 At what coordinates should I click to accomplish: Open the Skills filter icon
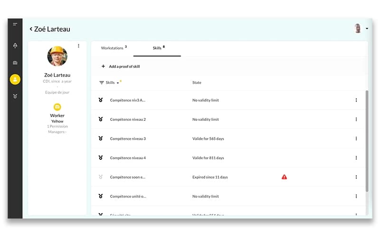click(x=102, y=82)
